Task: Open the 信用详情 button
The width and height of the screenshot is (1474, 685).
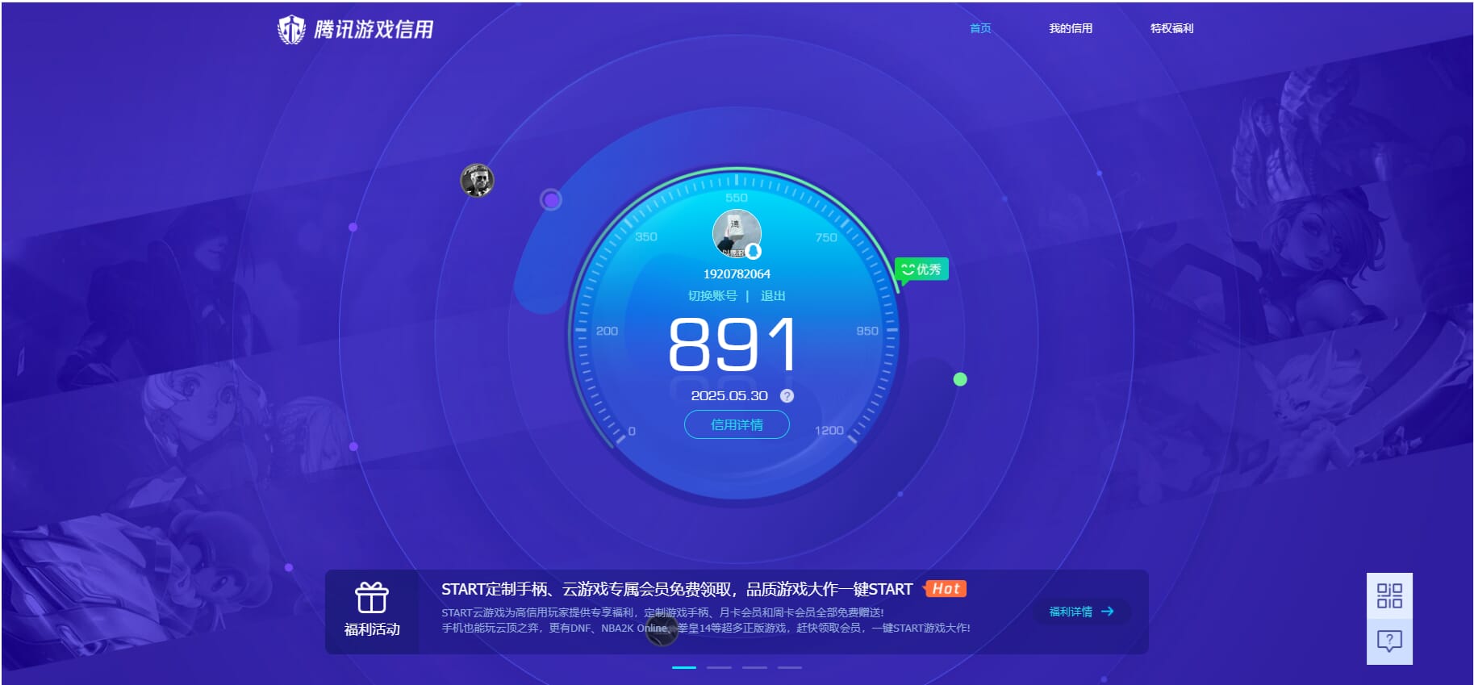Action: (737, 424)
